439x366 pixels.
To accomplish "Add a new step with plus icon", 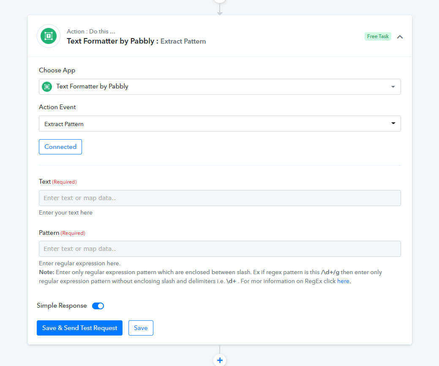I will [x=220, y=360].
